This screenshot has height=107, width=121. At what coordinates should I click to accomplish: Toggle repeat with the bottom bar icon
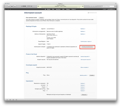click(x=13, y=100)
